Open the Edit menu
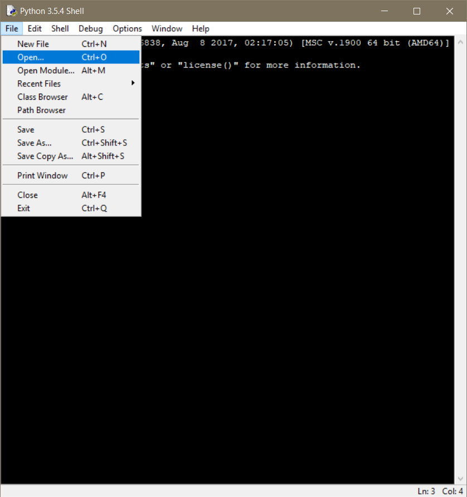The width and height of the screenshot is (467, 497). coord(35,28)
